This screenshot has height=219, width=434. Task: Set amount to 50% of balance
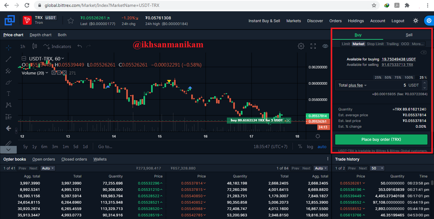coord(388,78)
